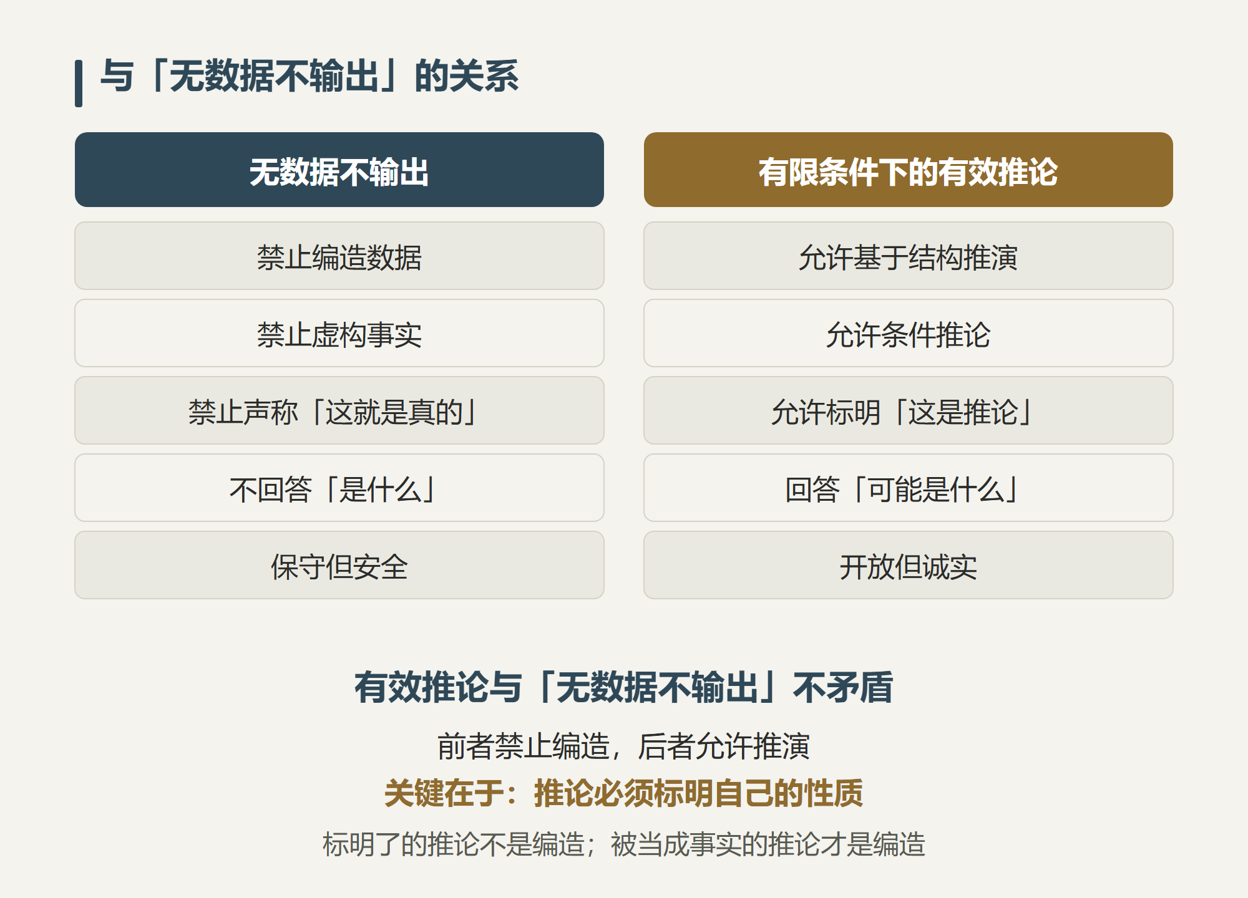Click the 允许条件推论 card
The image size is (1248, 898).
click(909, 333)
